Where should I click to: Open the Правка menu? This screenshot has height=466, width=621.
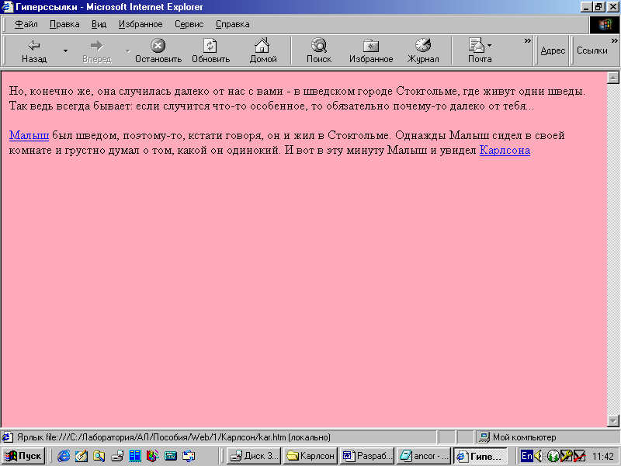64,24
